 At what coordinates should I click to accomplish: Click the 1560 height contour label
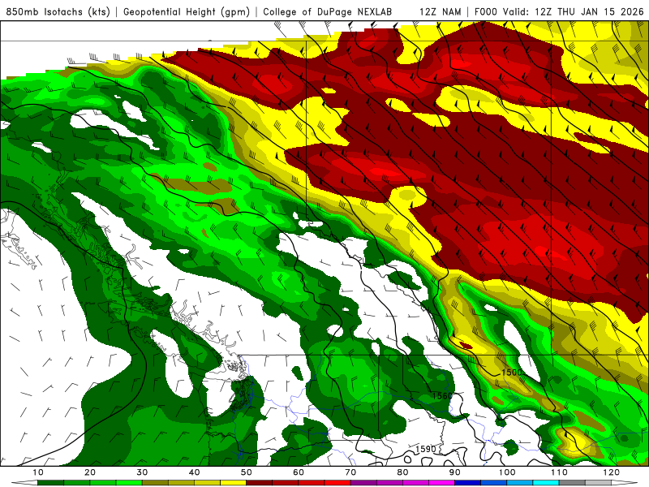click(442, 396)
